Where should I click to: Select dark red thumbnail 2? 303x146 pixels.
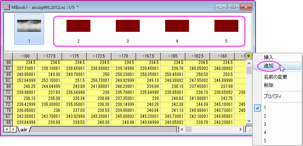78,26
